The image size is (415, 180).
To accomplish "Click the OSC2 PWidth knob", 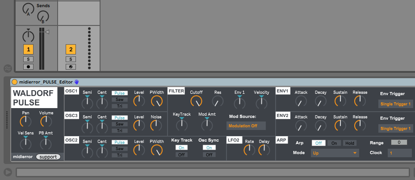I will click(x=157, y=150).
